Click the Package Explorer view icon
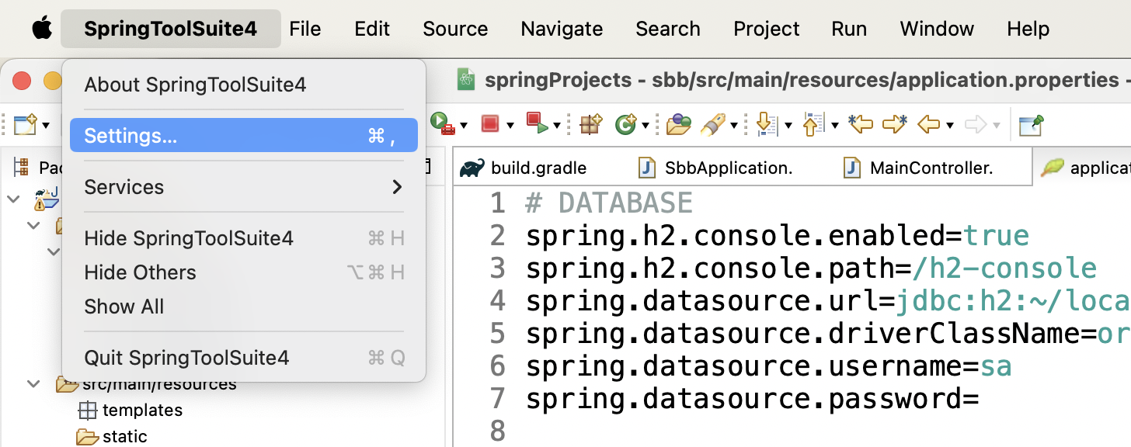Viewport: 1131px width, 447px height. click(23, 168)
